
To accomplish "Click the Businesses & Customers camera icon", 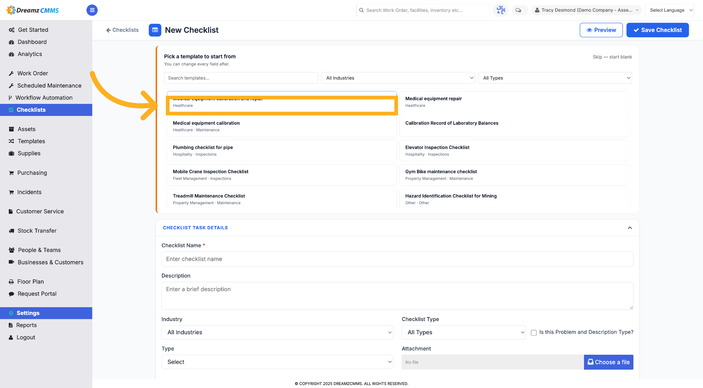I will pos(11,262).
